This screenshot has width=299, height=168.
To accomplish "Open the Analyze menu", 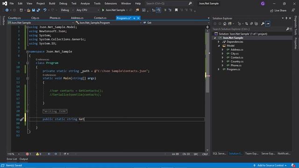I will pos(85,3).
